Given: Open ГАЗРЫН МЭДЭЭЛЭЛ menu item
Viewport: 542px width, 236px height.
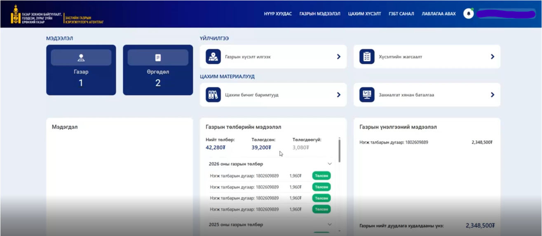Looking at the screenshot, I should 319,14.
